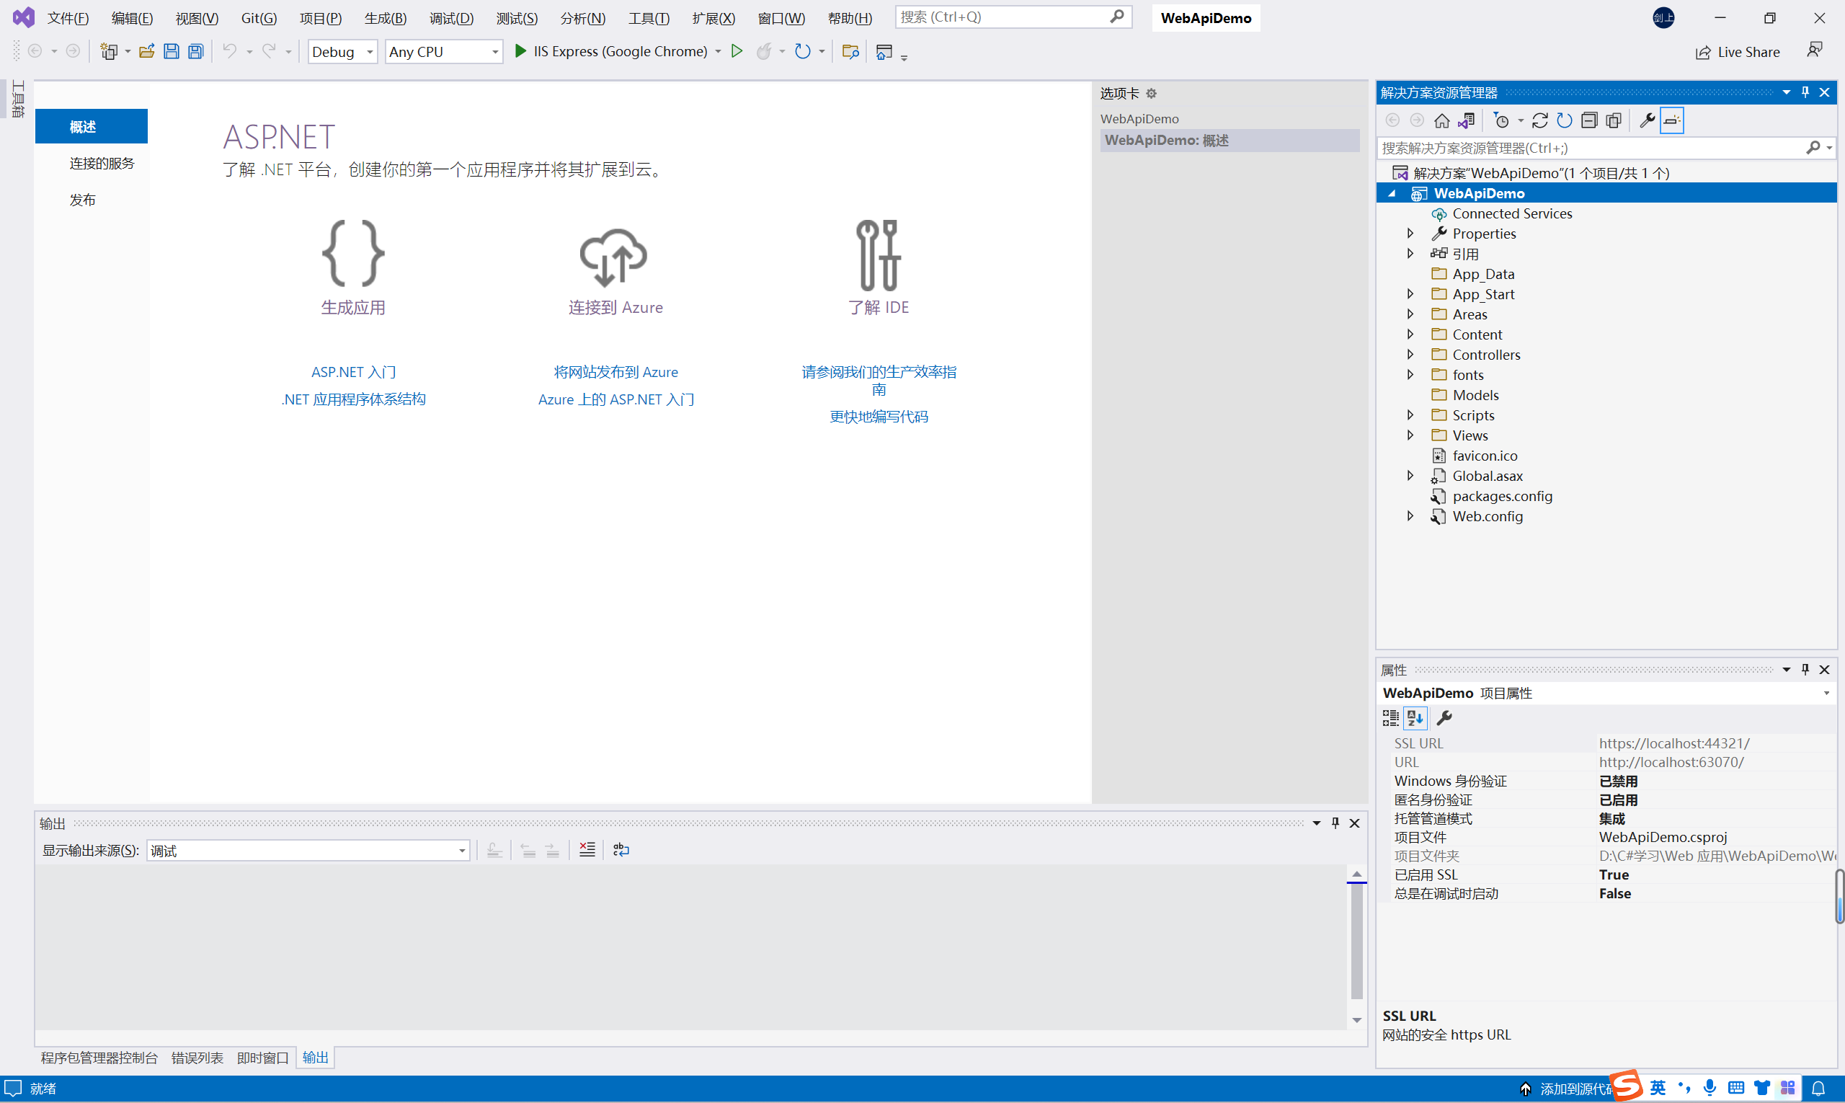Image resolution: width=1845 pixels, height=1103 pixels.
Task: Switch to the 错误列表 tab
Action: (x=197, y=1057)
